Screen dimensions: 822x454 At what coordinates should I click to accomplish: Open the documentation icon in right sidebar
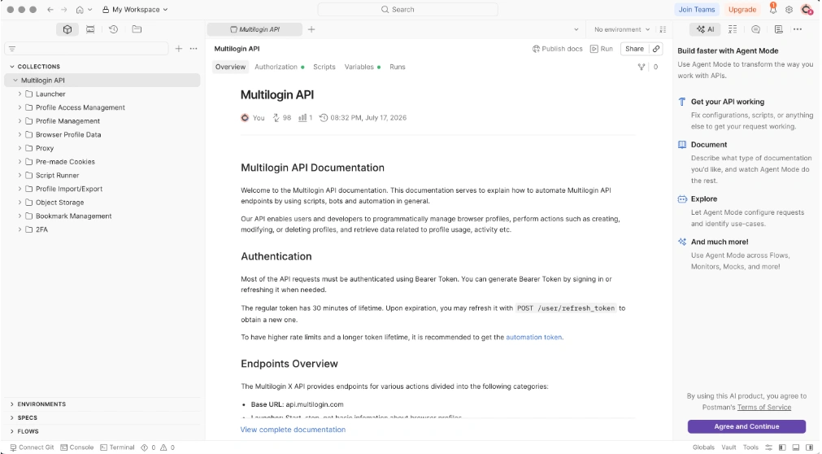pyautogui.click(x=778, y=29)
